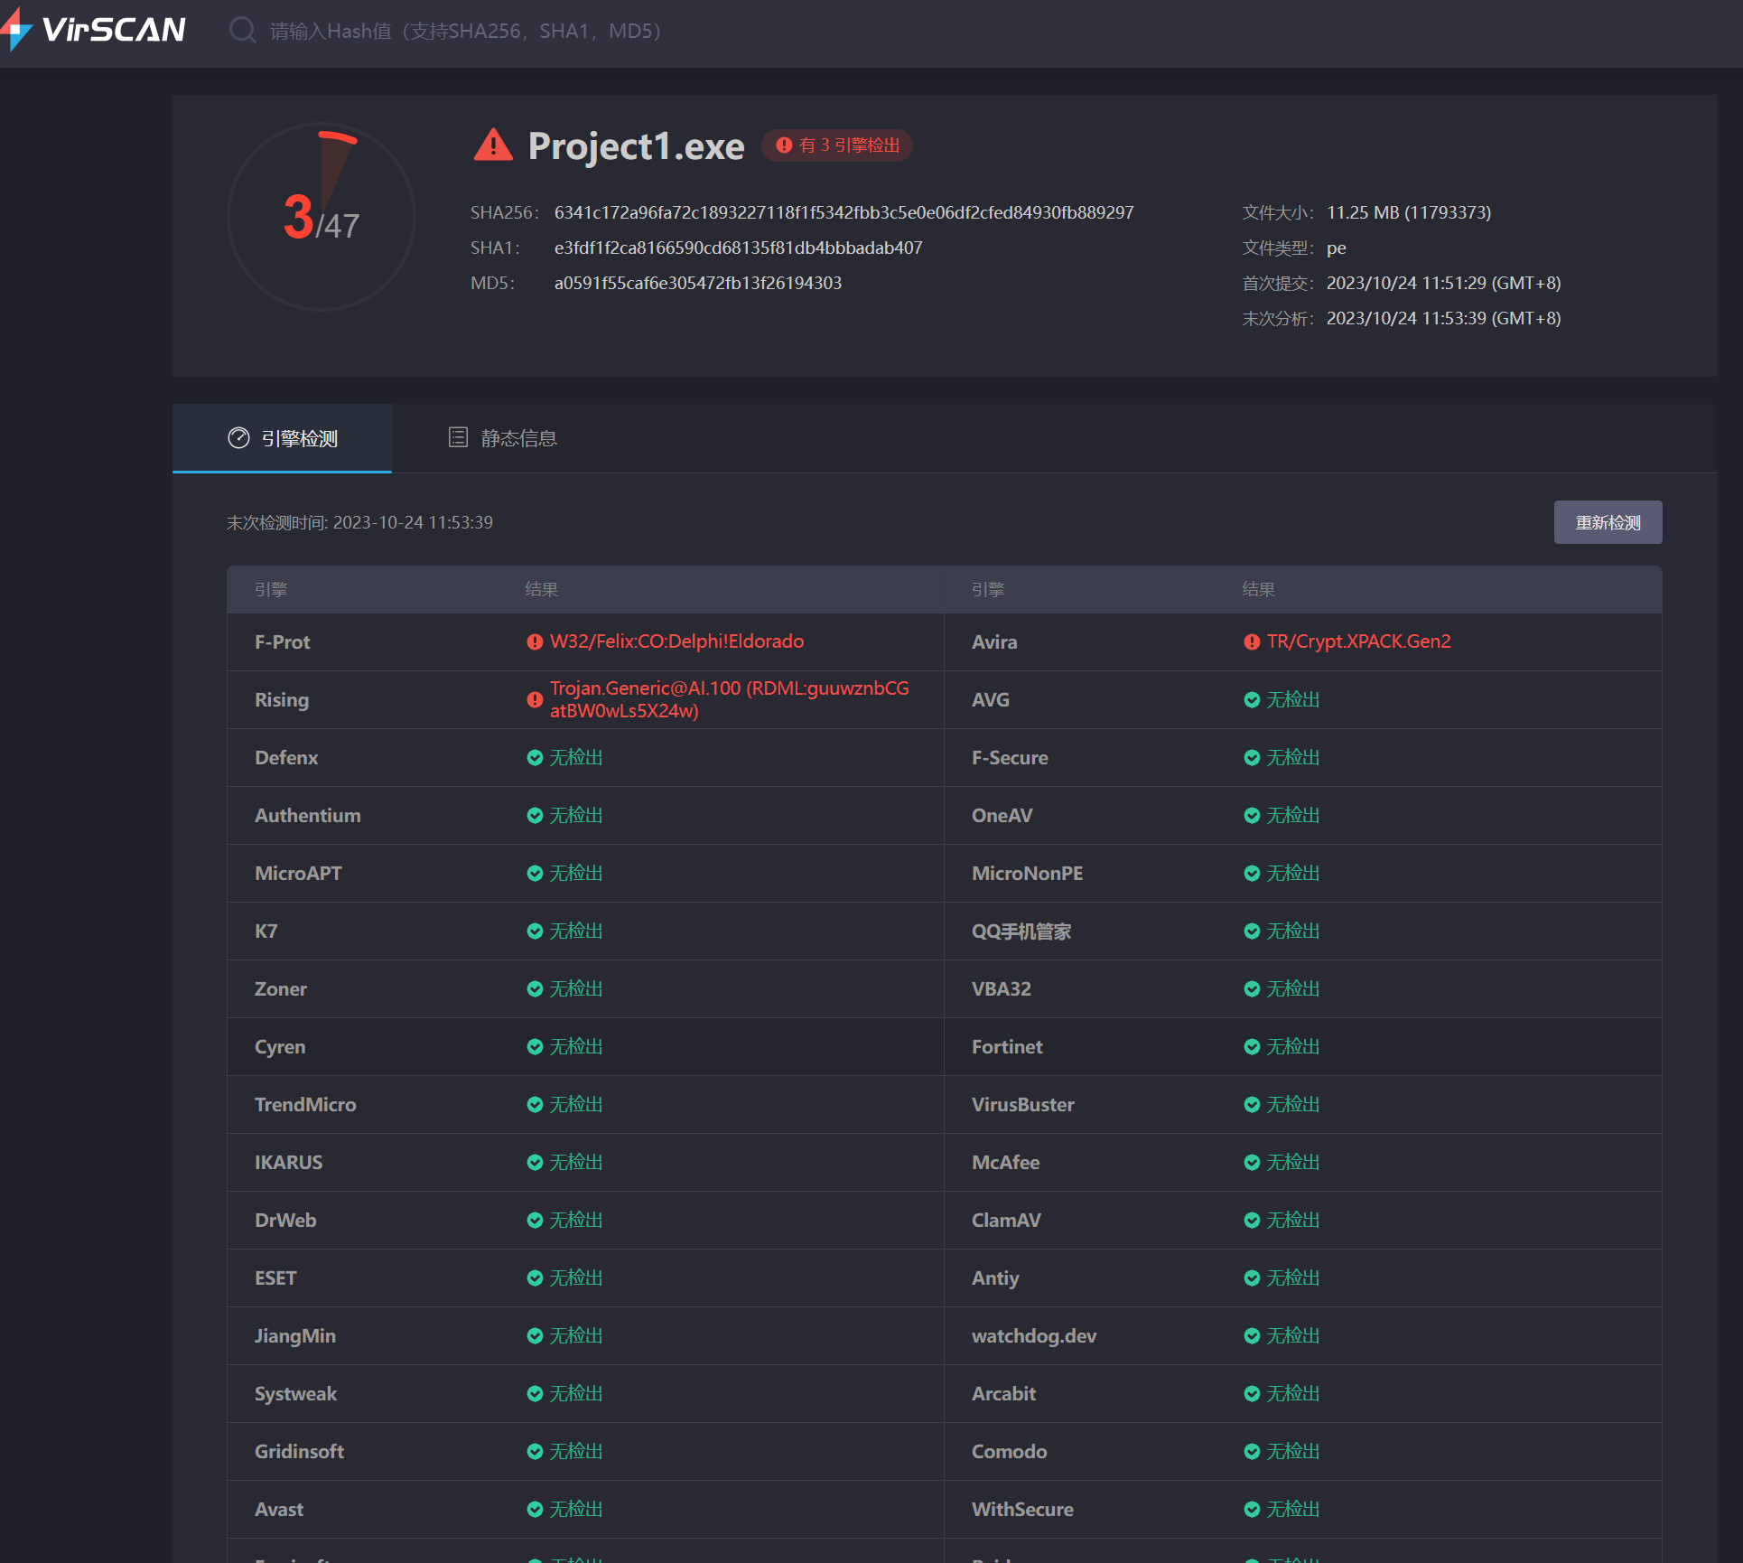Click the green check icon for McAfee

(x=1252, y=1163)
